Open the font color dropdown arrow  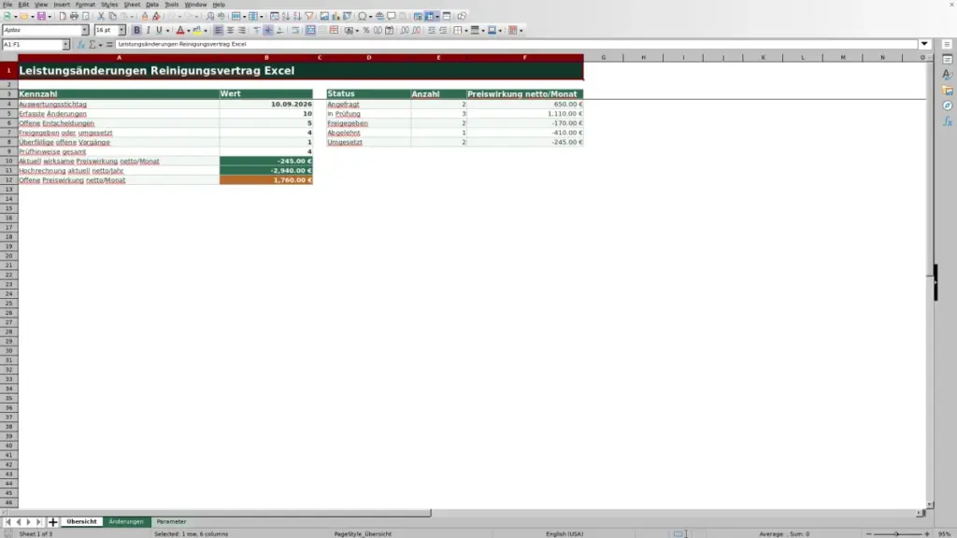189,31
